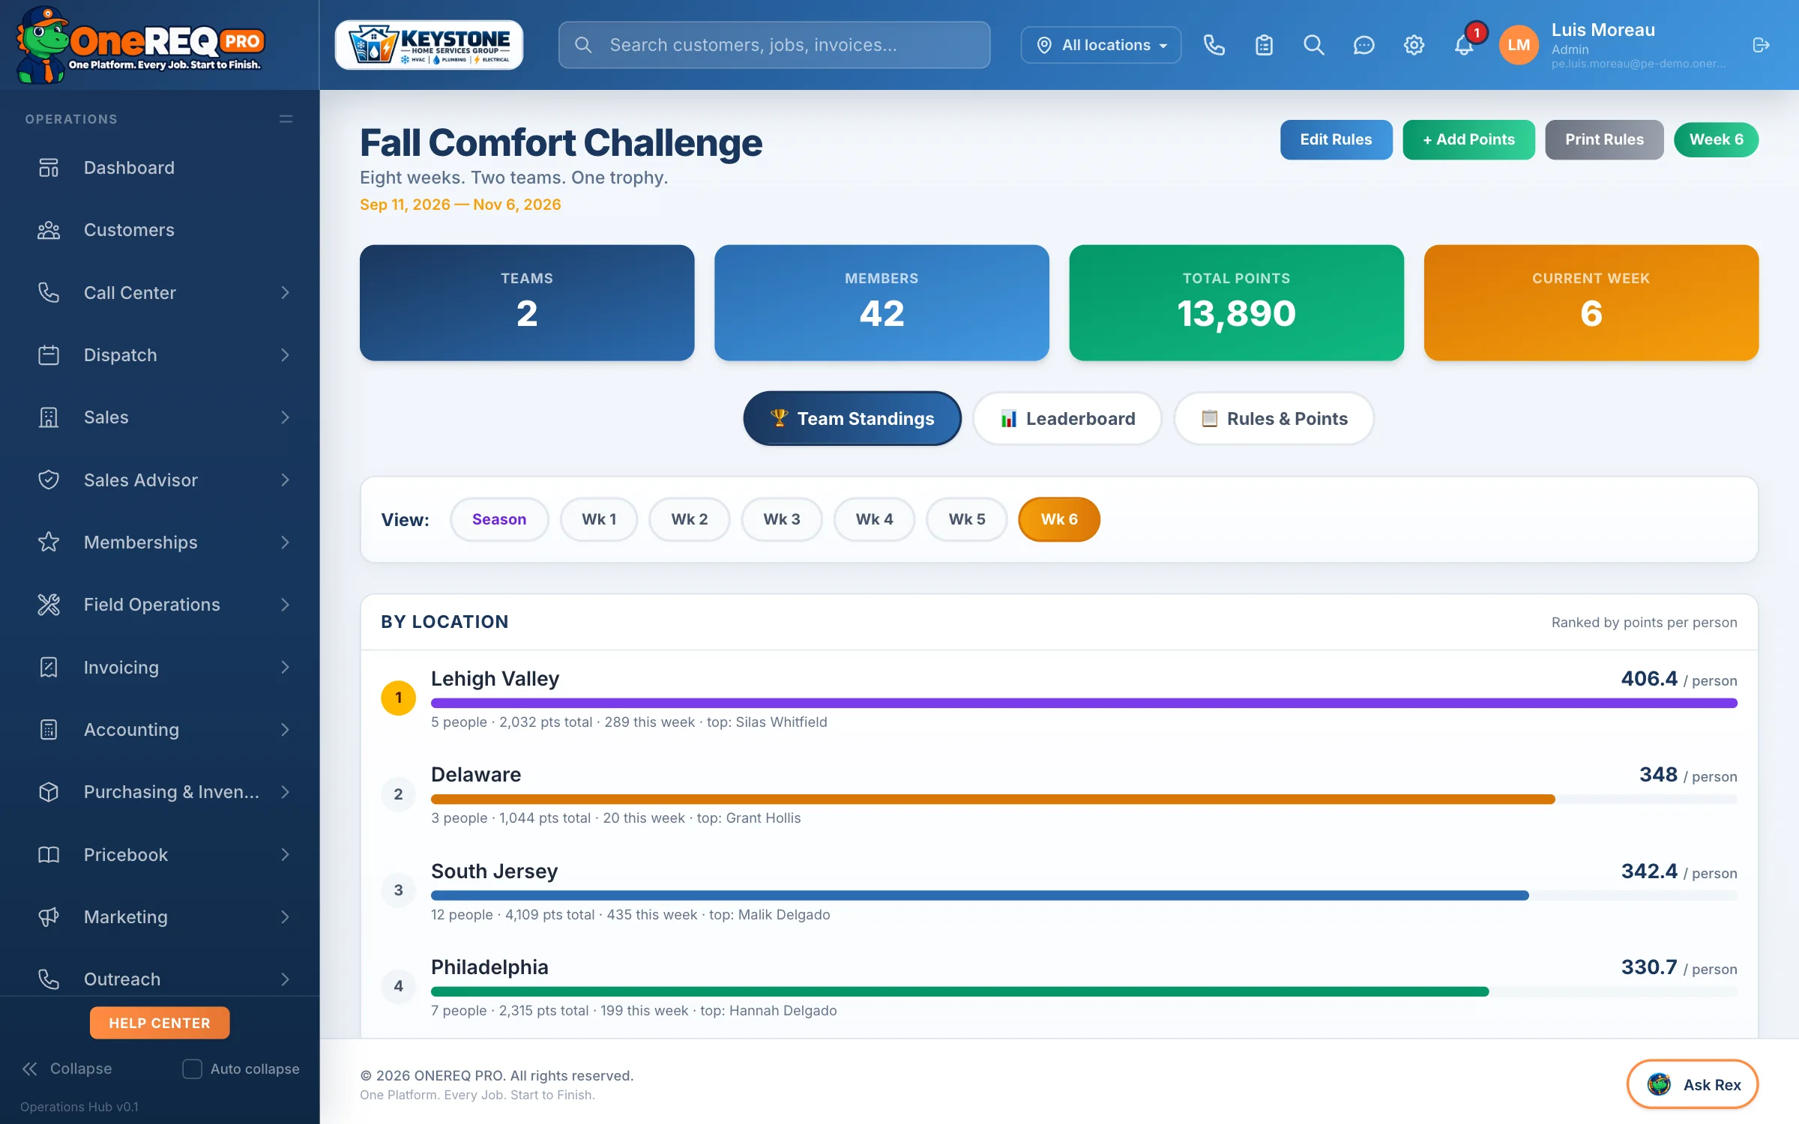Select the Wk 3 view pill
The image size is (1799, 1124).
782,519
